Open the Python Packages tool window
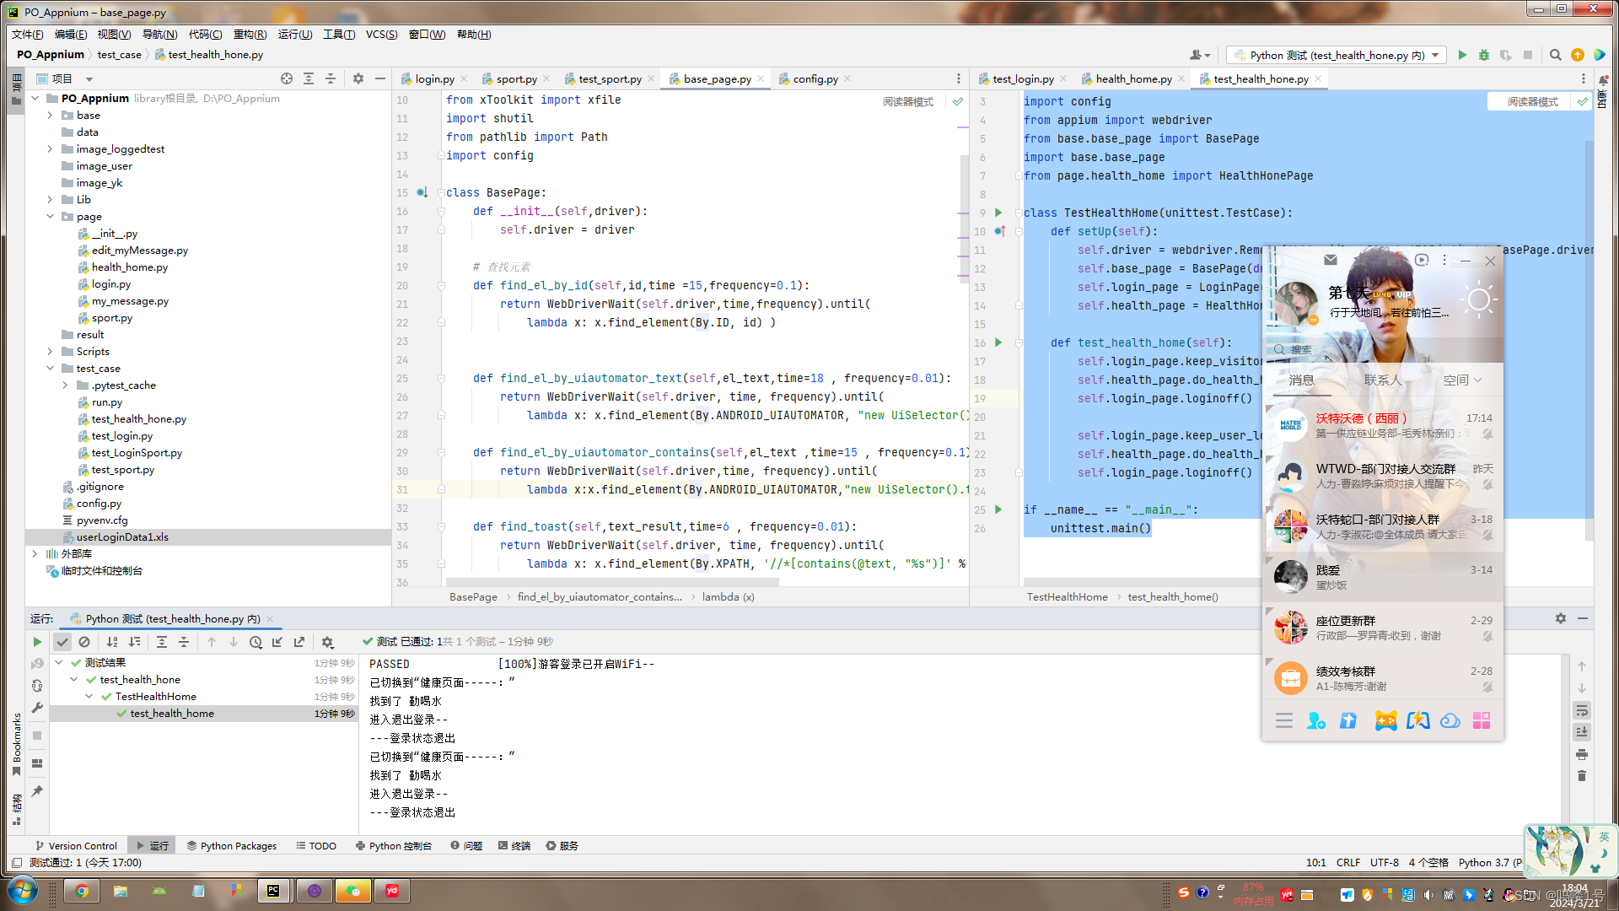 (231, 845)
